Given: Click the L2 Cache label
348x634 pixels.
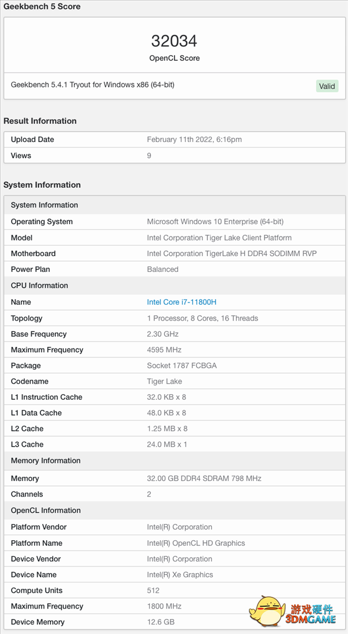Looking at the screenshot, I should [27, 429].
